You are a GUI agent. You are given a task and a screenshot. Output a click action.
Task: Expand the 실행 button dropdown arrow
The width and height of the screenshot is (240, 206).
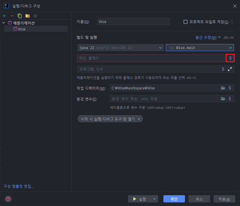pos(154,199)
